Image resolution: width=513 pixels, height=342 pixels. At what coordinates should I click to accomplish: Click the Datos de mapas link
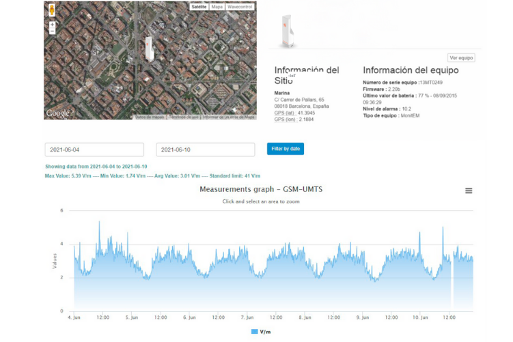(150, 117)
